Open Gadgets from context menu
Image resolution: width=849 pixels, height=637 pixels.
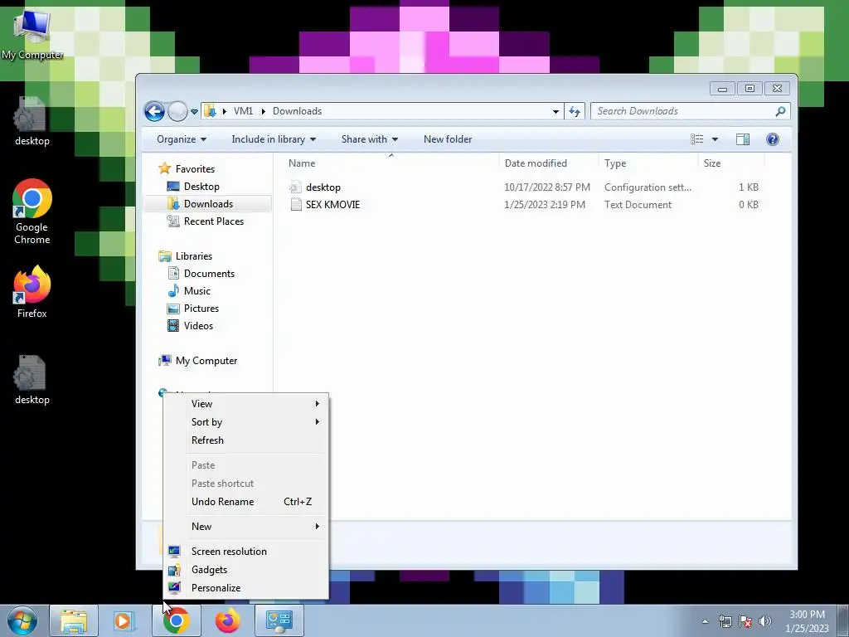[x=245, y=570]
